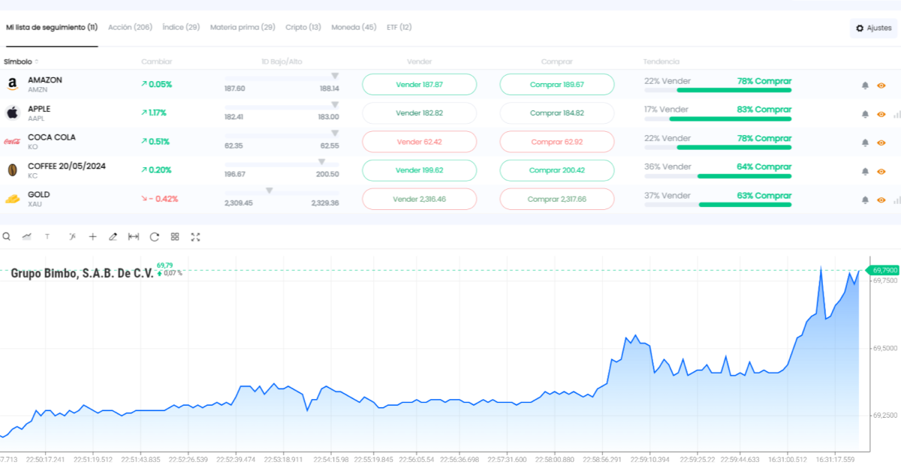Toggle watchlist eye for Gold
Screen dimensions: 901x471
(881, 199)
